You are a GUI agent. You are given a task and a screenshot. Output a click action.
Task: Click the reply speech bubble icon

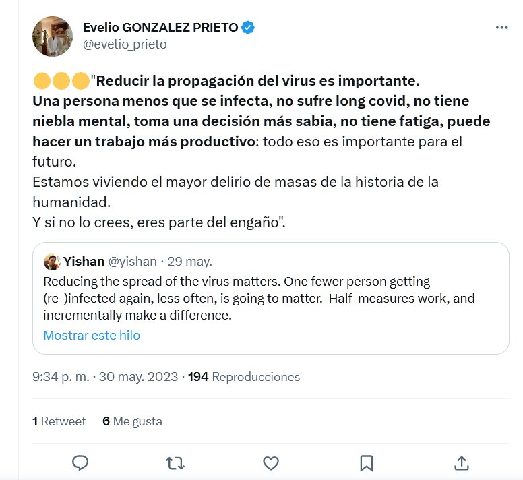pos(80,463)
